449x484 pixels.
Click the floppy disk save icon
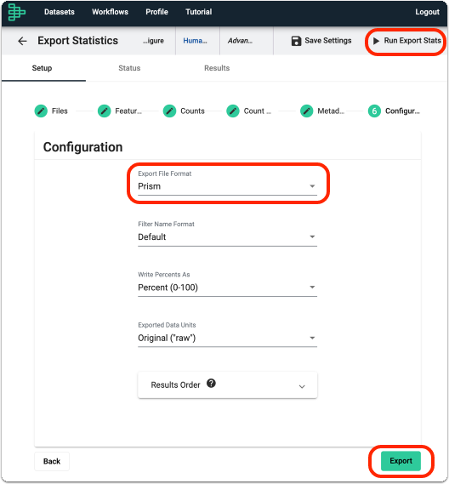click(x=296, y=41)
